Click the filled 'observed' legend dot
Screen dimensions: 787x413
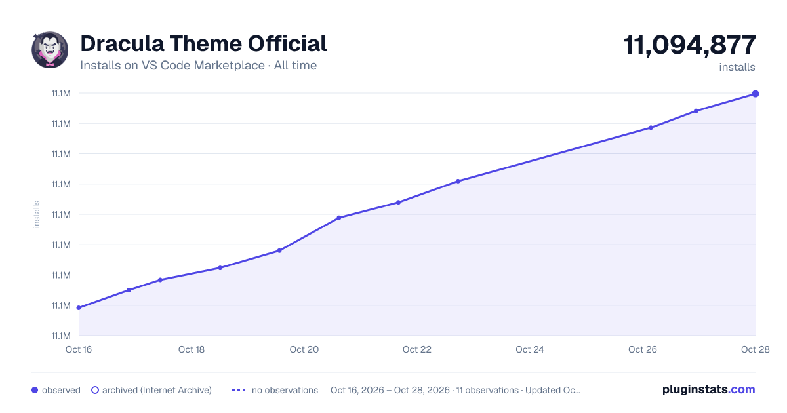(x=35, y=390)
